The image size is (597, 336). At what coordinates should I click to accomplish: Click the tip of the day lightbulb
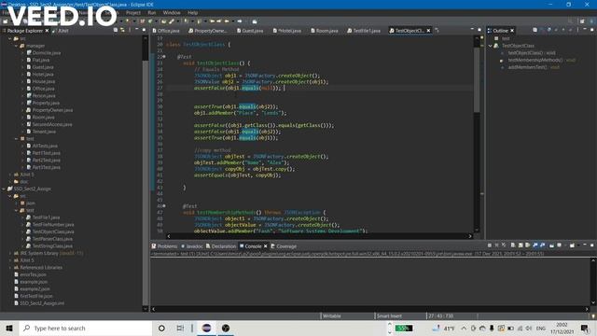coord(593,315)
